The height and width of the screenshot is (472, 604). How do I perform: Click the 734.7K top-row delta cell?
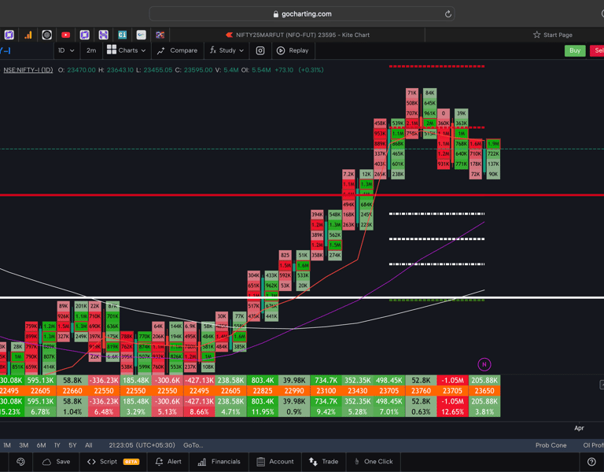click(x=326, y=381)
